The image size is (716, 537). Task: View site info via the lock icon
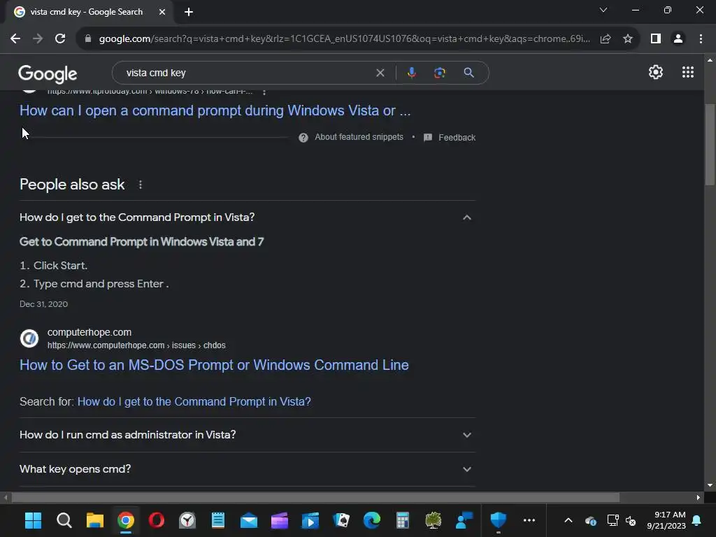point(88,39)
